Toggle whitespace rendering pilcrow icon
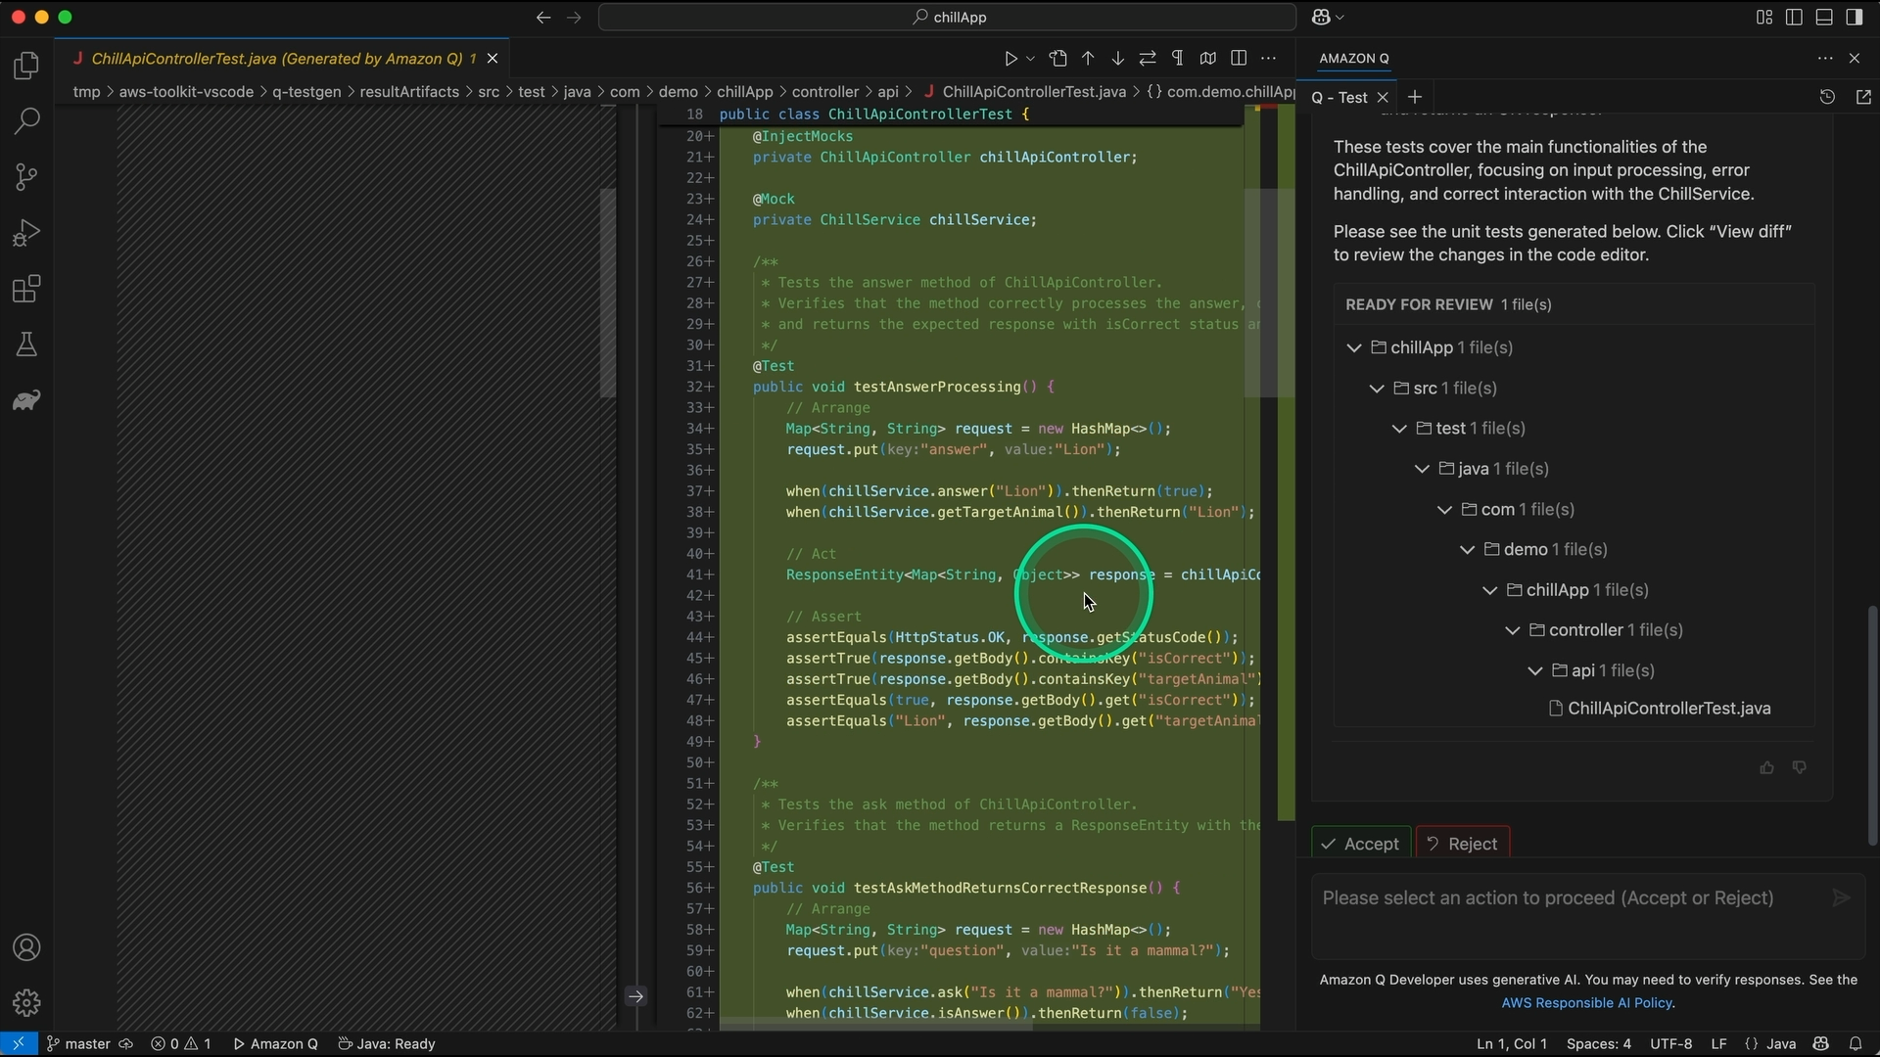 click(x=1177, y=59)
